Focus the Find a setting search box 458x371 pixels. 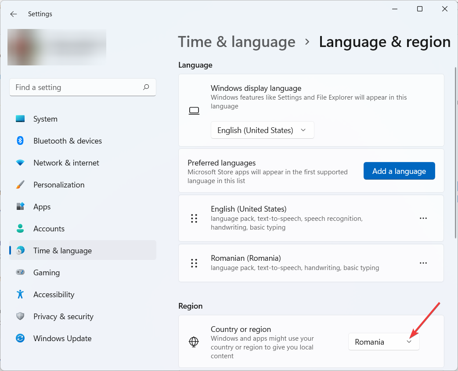pyautogui.click(x=77, y=87)
